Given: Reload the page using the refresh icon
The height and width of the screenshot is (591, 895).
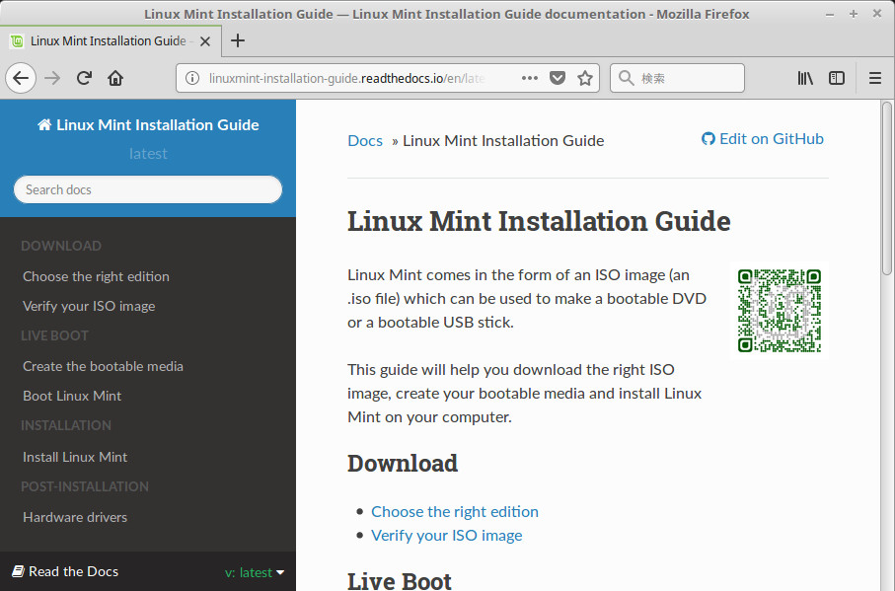Looking at the screenshot, I should 84,77.
